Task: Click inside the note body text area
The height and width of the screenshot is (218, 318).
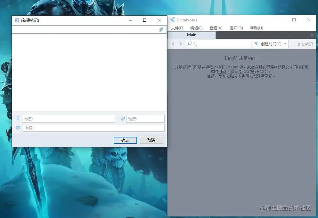Action: click(89, 73)
